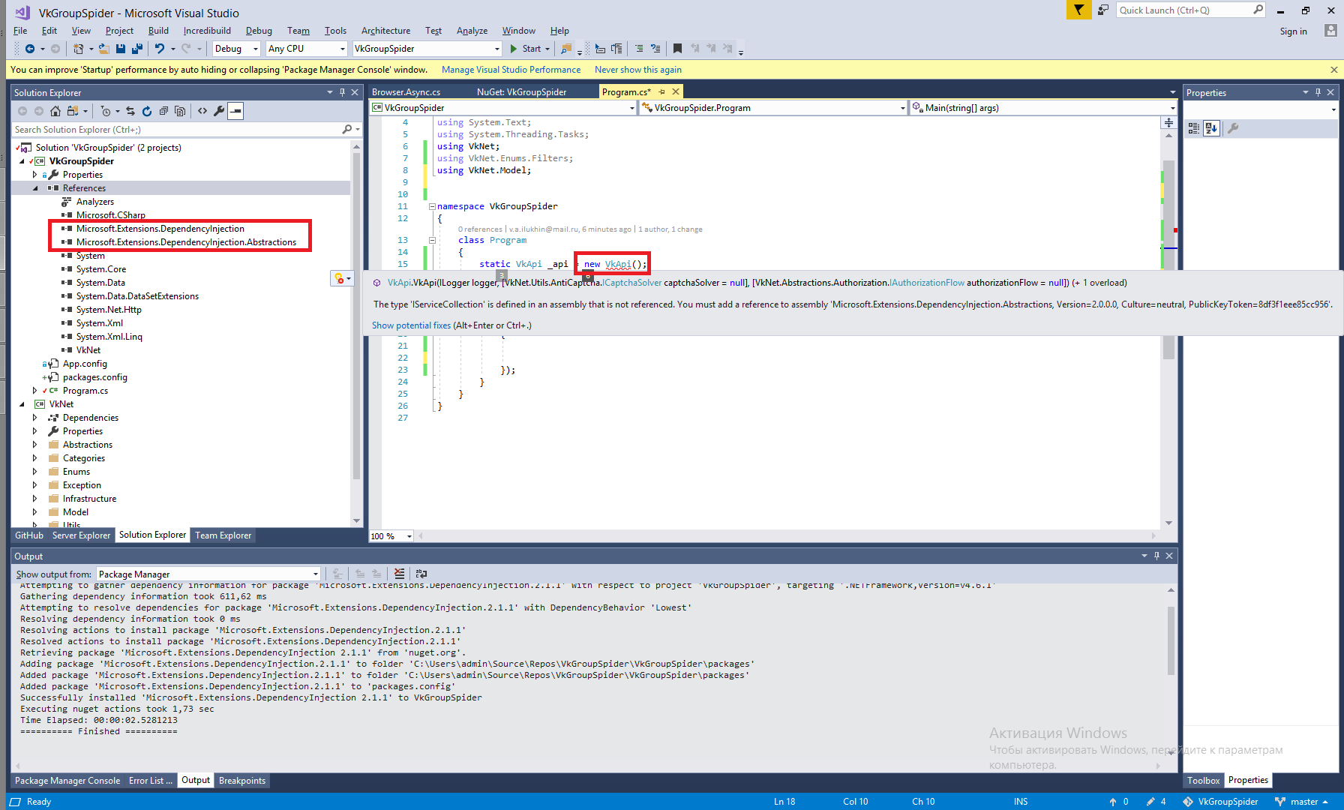Open Properties wrench in Solution Explorer toolbar
This screenshot has width=1344, height=810.
click(x=219, y=111)
